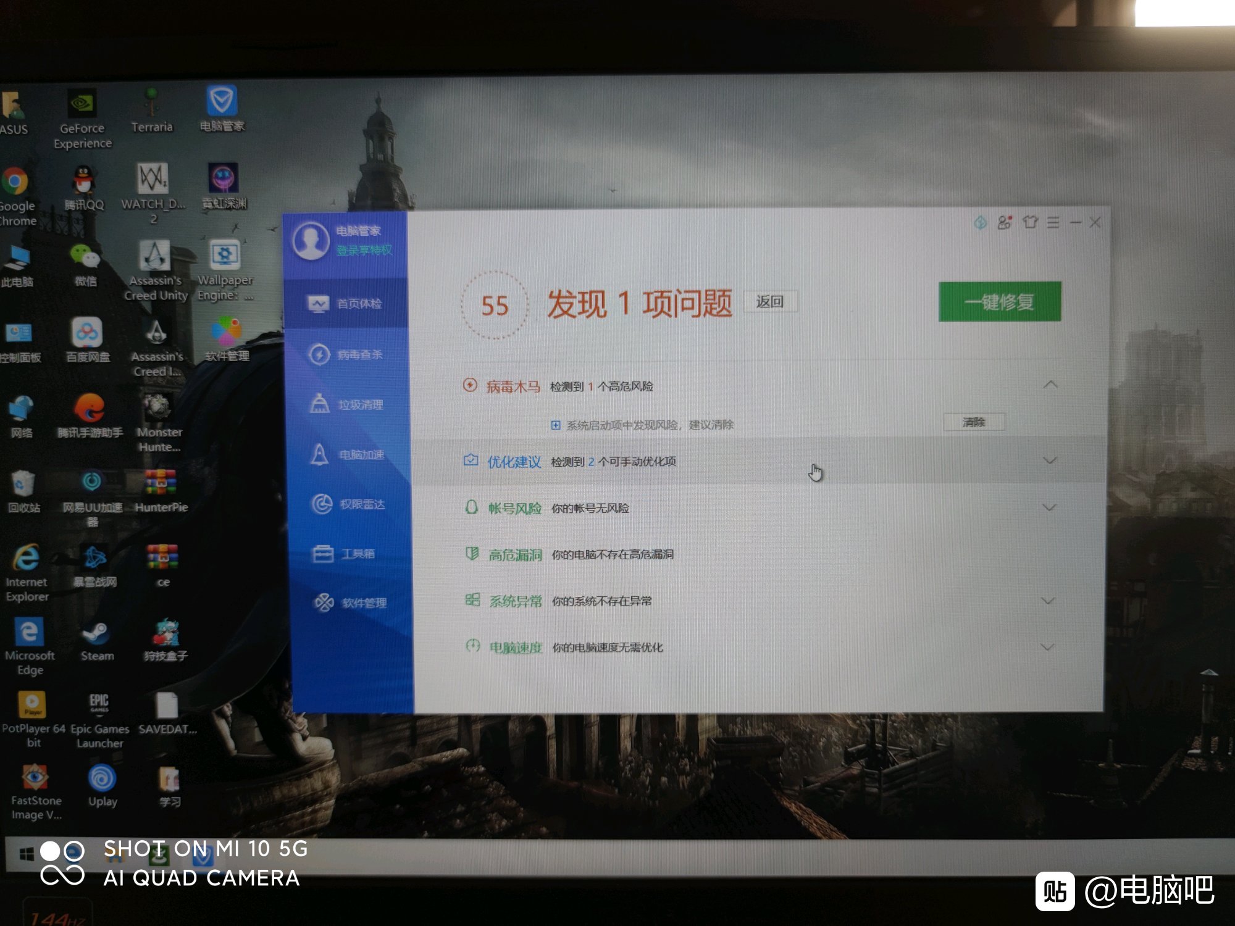Screen dimensions: 1235x926
Task: Click the 高危漏洞 heading
Action: tap(516, 555)
